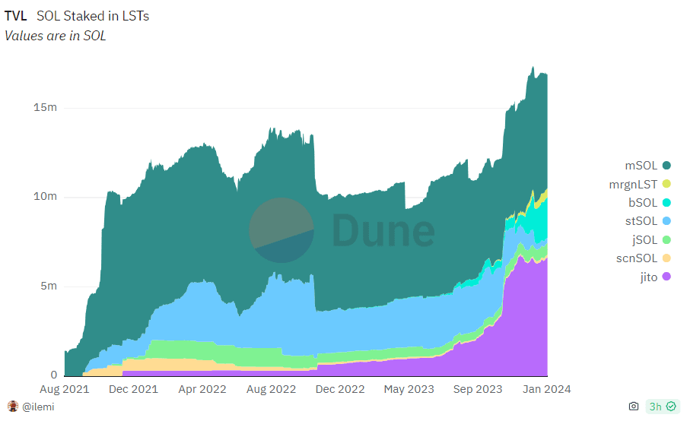This screenshot has width=687, height=421.
Task: Click the Dune watermark logo circle
Action: [281, 230]
